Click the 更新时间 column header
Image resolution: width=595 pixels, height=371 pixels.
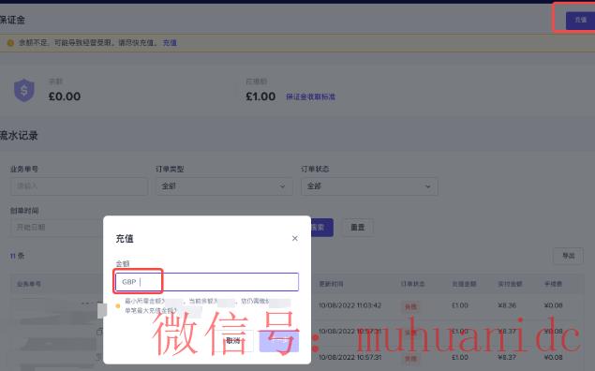coord(331,284)
